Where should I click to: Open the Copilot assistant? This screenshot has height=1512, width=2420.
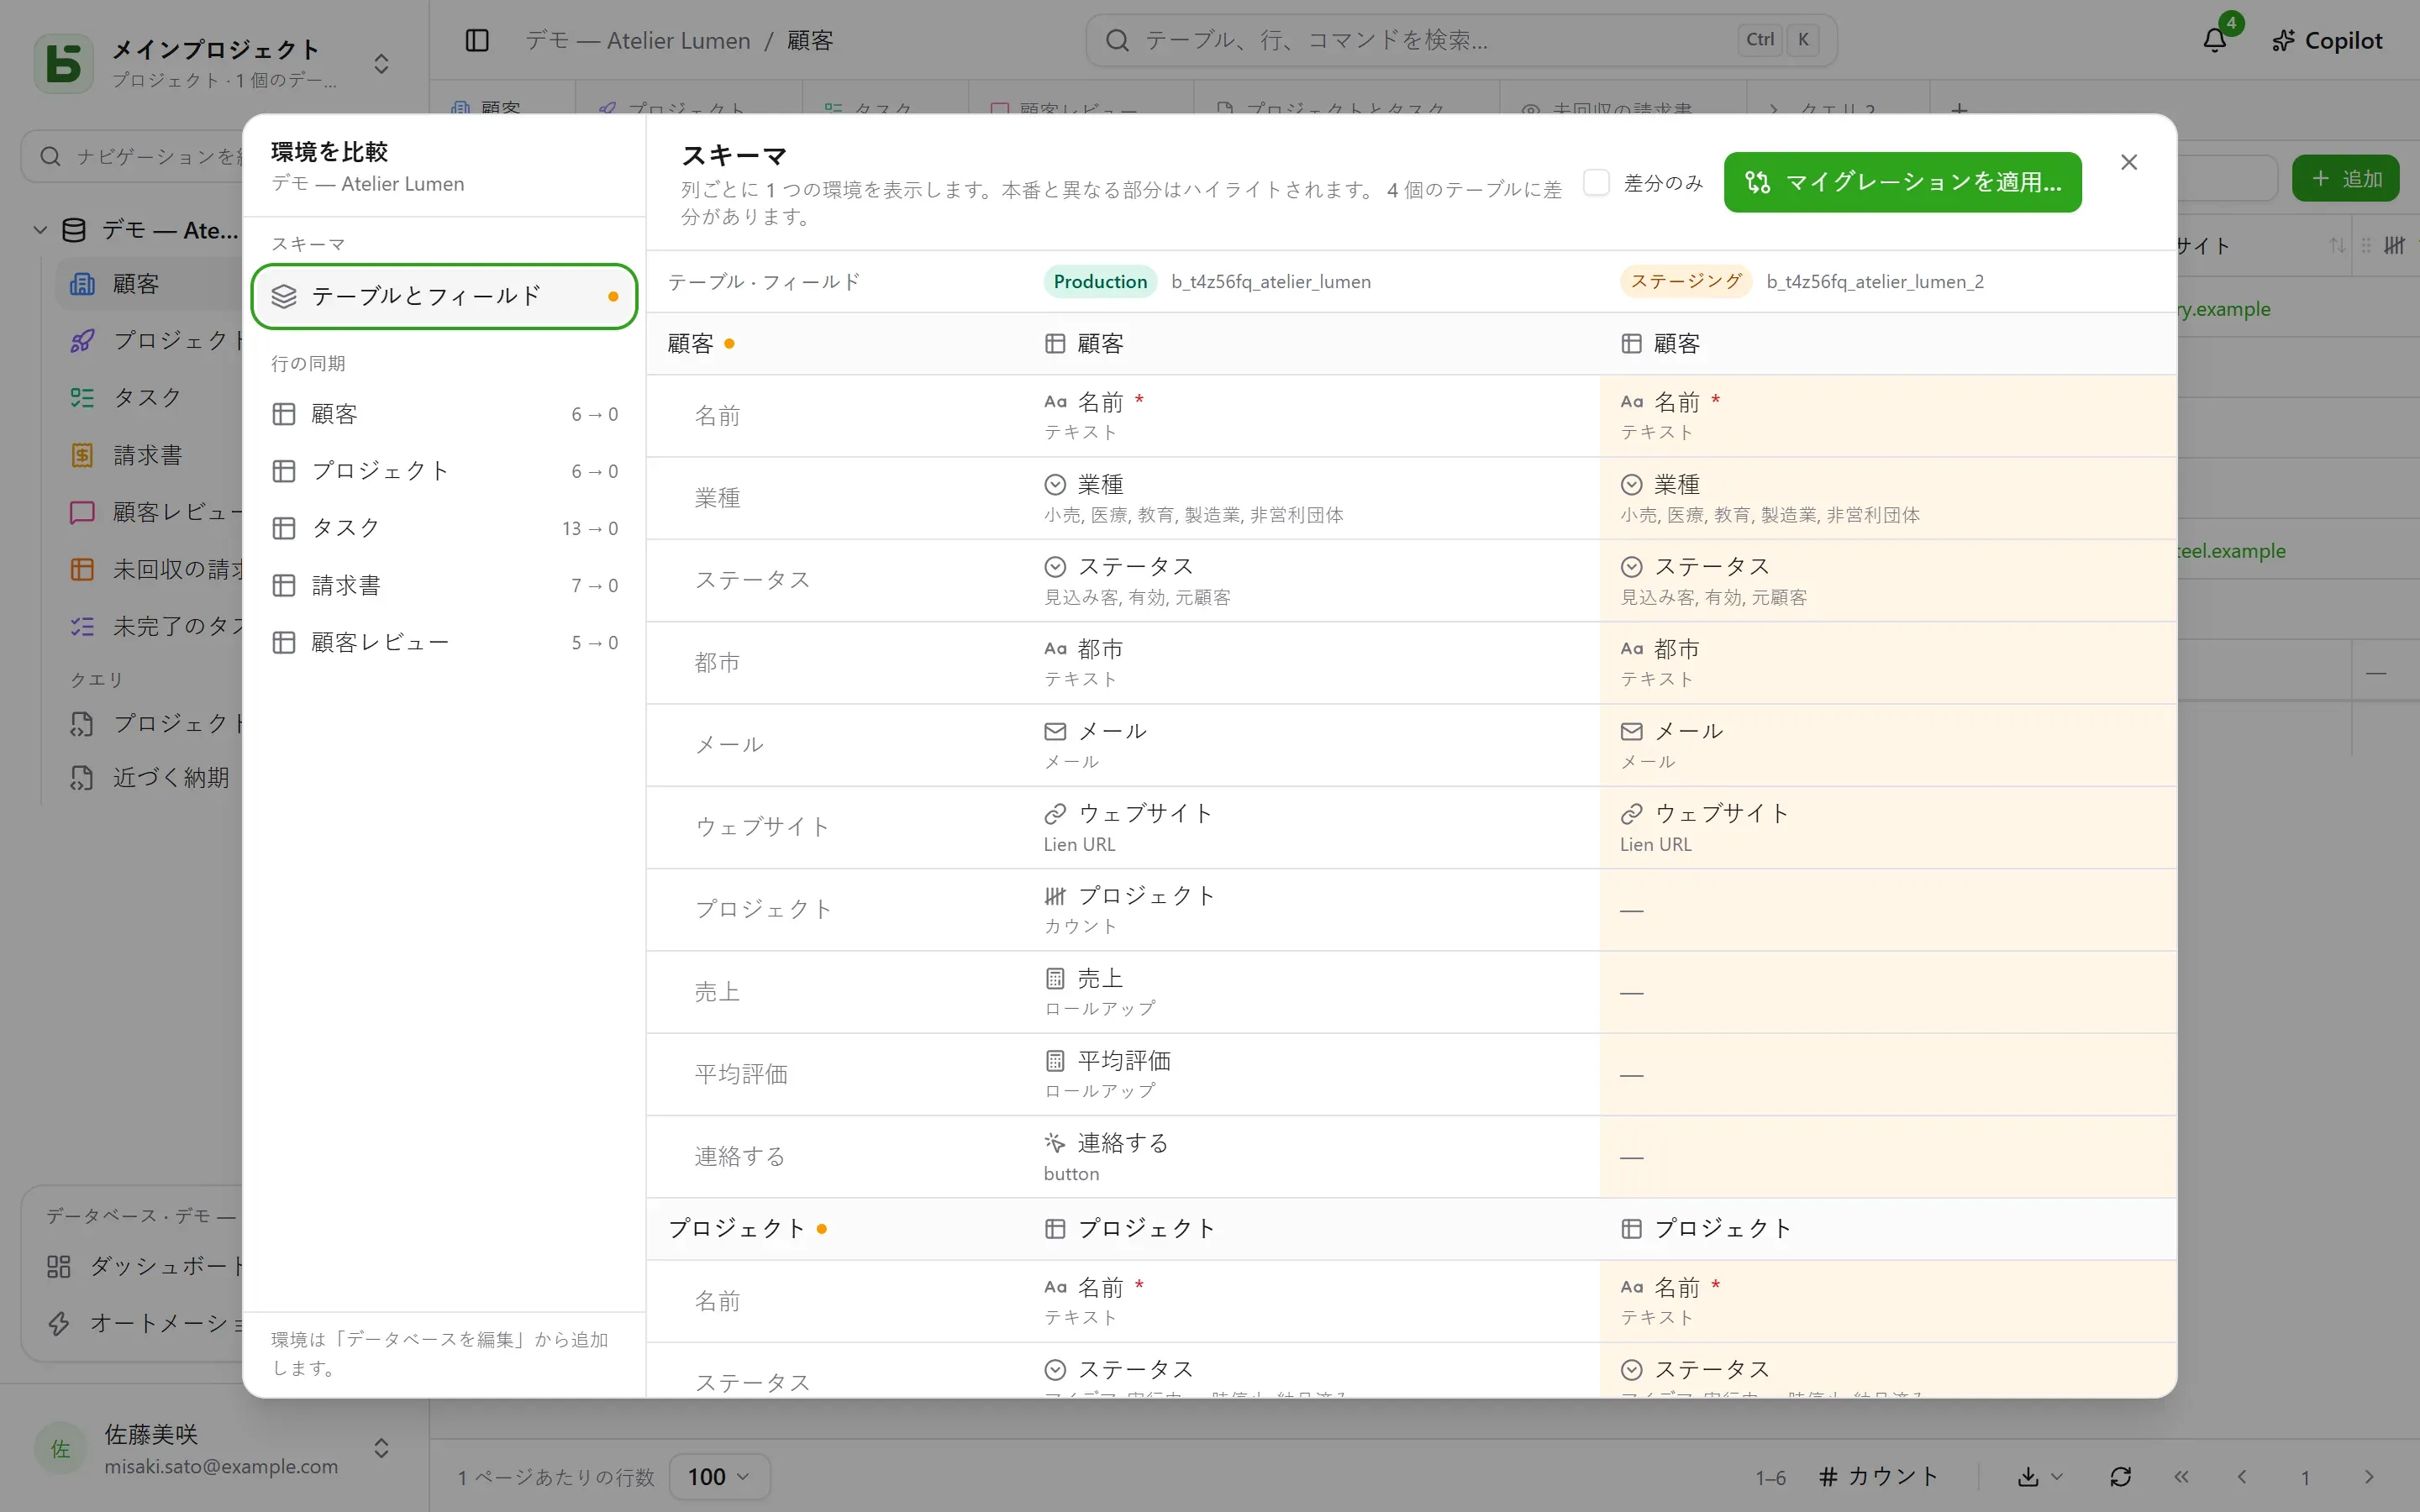tap(2327, 40)
